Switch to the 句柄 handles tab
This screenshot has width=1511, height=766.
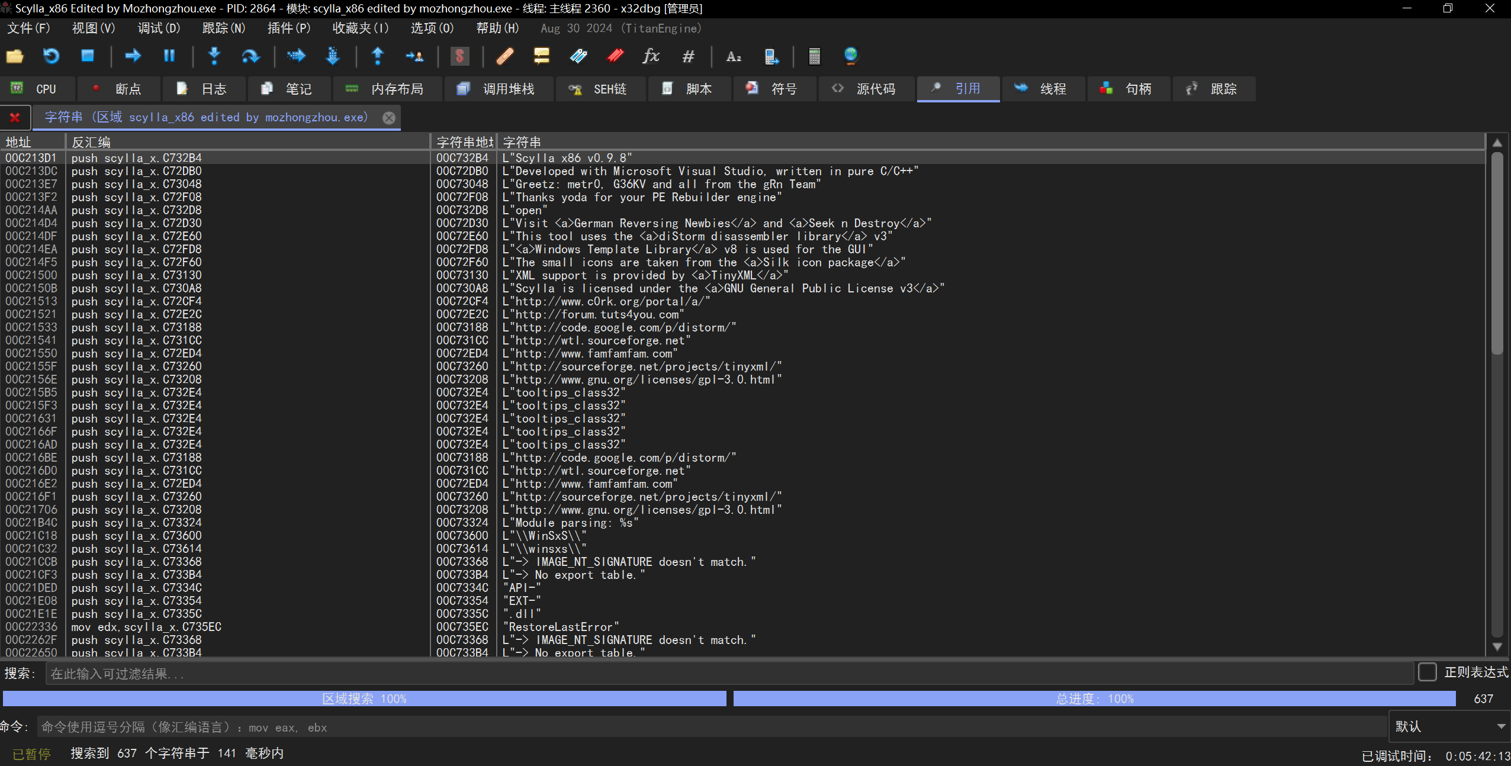(x=1129, y=89)
